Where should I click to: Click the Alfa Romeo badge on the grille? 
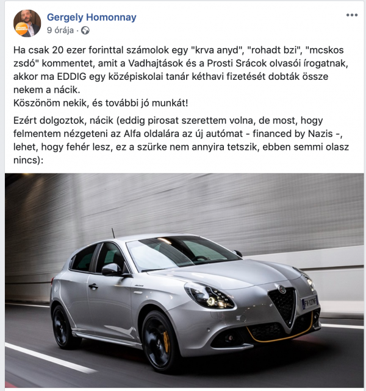click(x=282, y=289)
